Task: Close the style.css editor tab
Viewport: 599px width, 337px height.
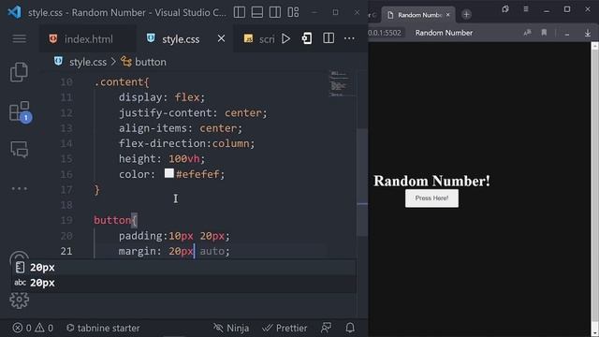Action: tap(221, 38)
